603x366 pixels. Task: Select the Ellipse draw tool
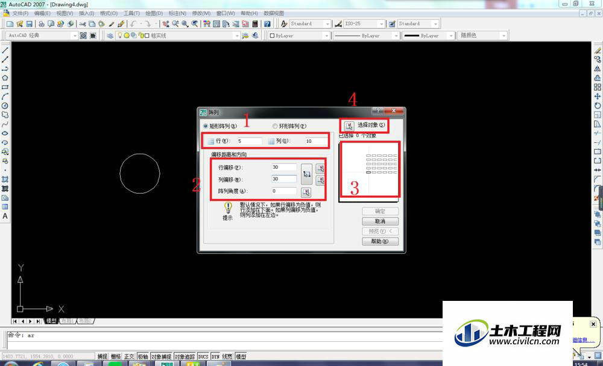point(5,133)
